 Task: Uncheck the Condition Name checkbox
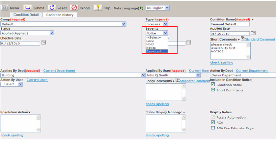pyautogui.click(x=213, y=85)
